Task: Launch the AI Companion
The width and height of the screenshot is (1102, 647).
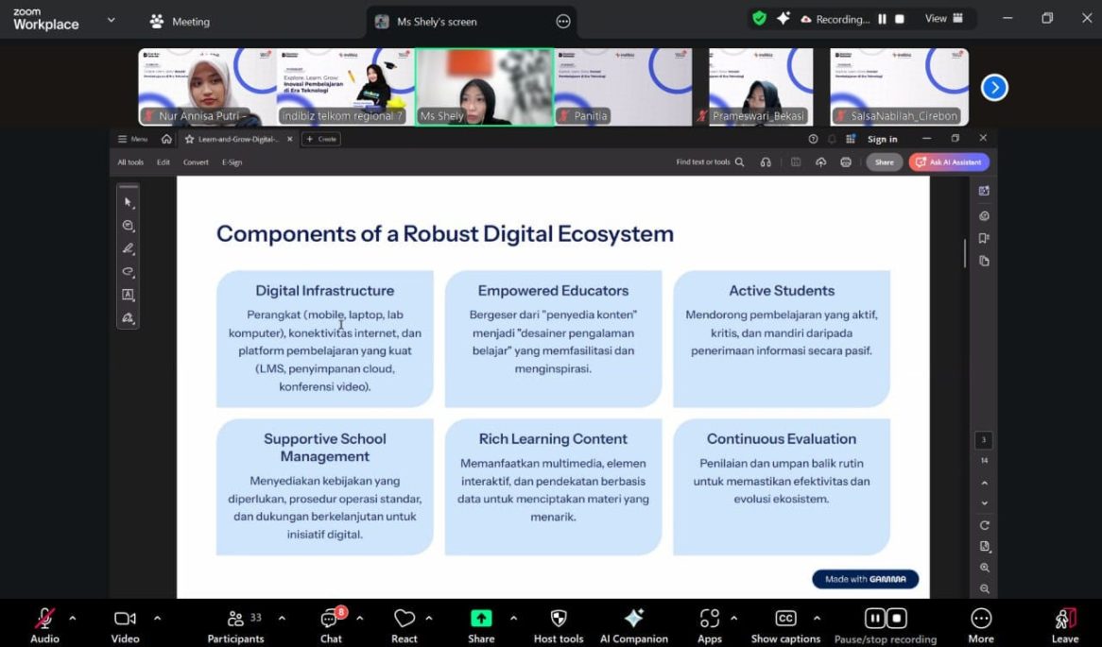Action: tap(634, 619)
